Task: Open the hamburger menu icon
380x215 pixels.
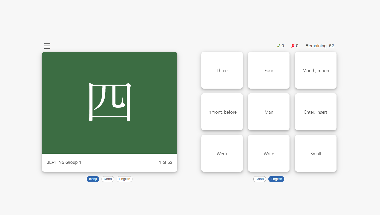Action: pyautogui.click(x=47, y=46)
